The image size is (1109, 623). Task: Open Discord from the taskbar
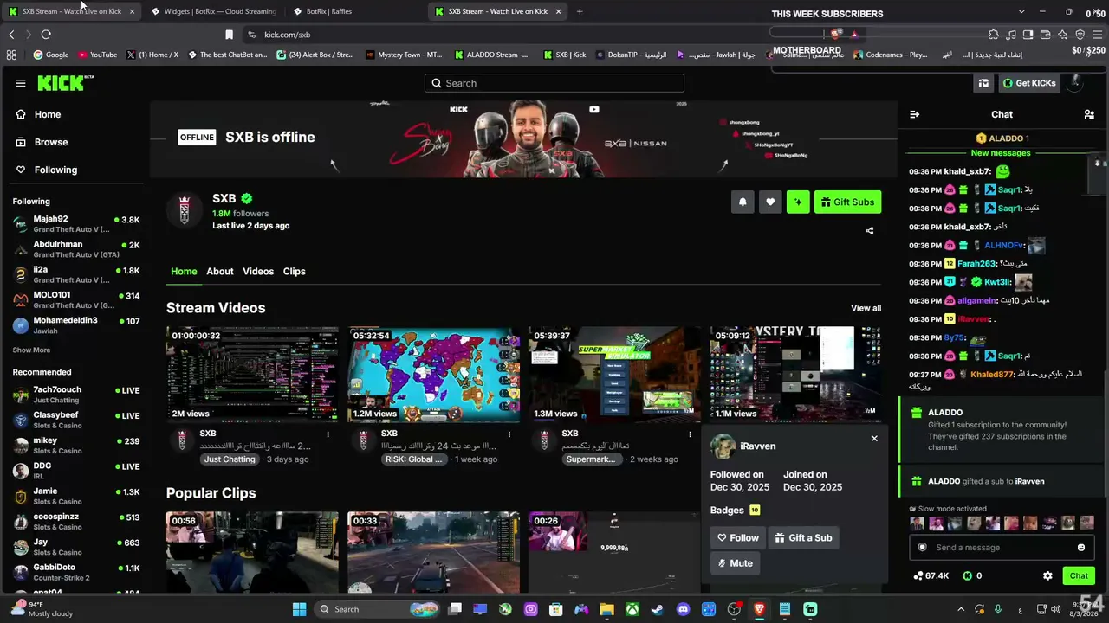click(683, 609)
